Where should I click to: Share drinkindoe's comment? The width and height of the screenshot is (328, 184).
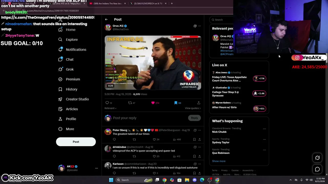(x=200, y=156)
